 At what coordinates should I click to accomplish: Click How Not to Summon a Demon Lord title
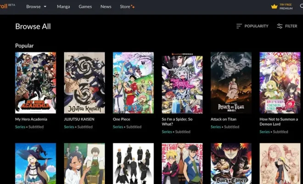coord(279,121)
